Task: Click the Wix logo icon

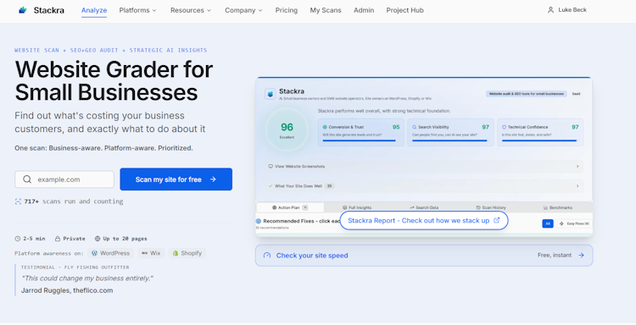Action: pos(144,253)
